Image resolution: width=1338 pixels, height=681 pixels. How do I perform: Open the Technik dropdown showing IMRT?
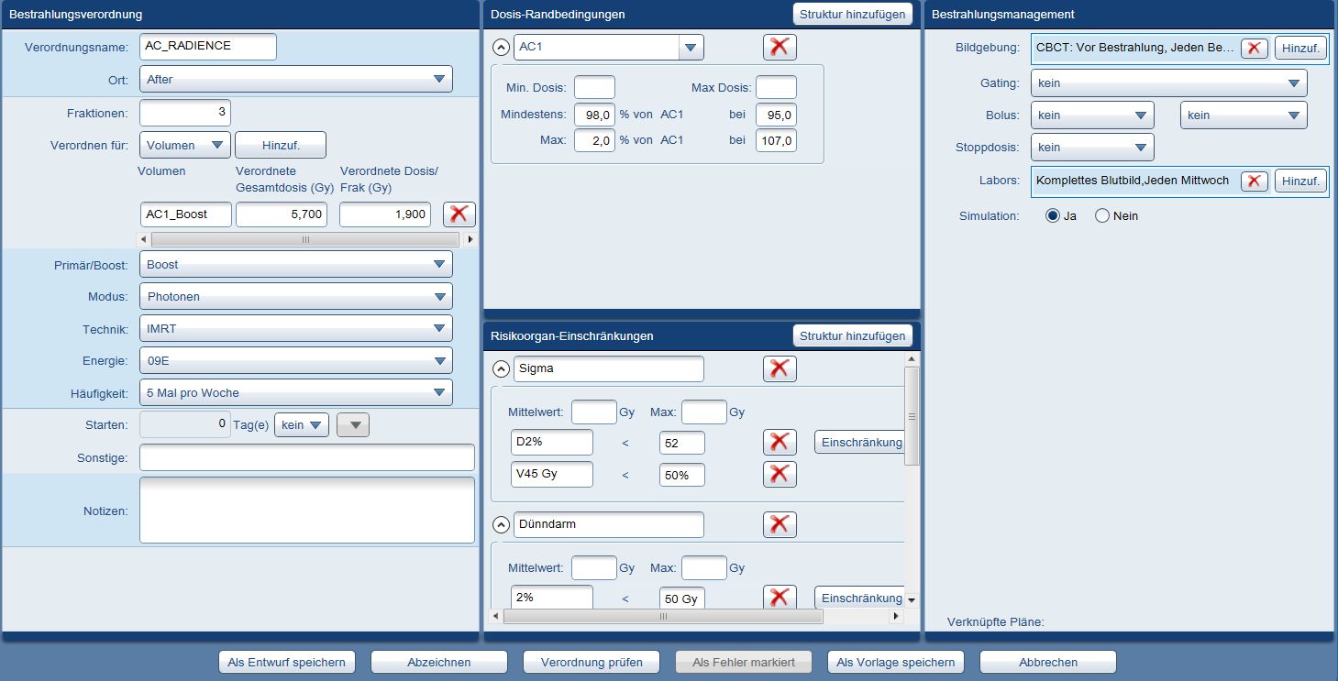click(295, 328)
